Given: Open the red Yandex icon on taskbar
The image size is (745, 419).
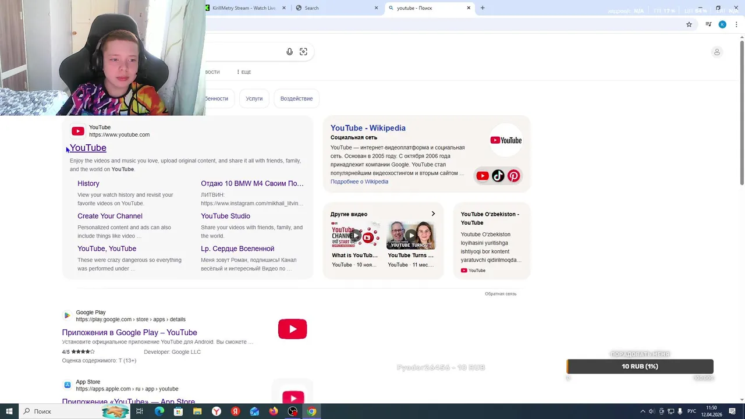Looking at the screenshot, I should tap(235, 411).
